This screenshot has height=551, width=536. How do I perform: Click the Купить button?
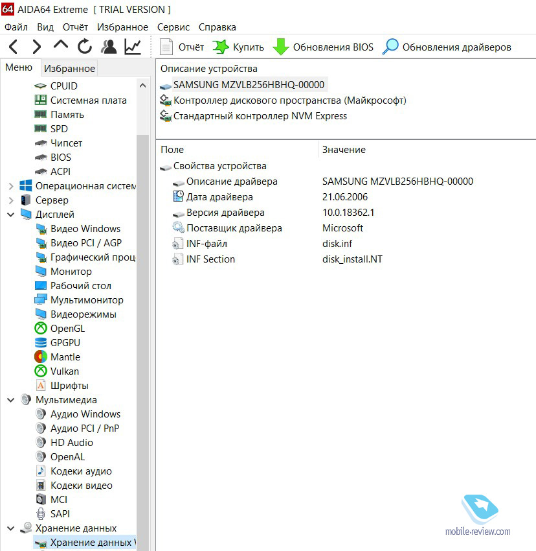click(239, 47)
